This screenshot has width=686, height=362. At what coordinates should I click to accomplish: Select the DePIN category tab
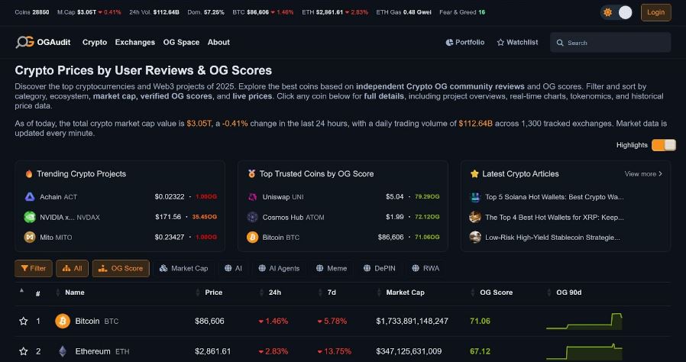point(380,268)
